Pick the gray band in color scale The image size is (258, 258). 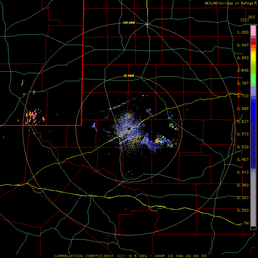[x=253, y=199]
